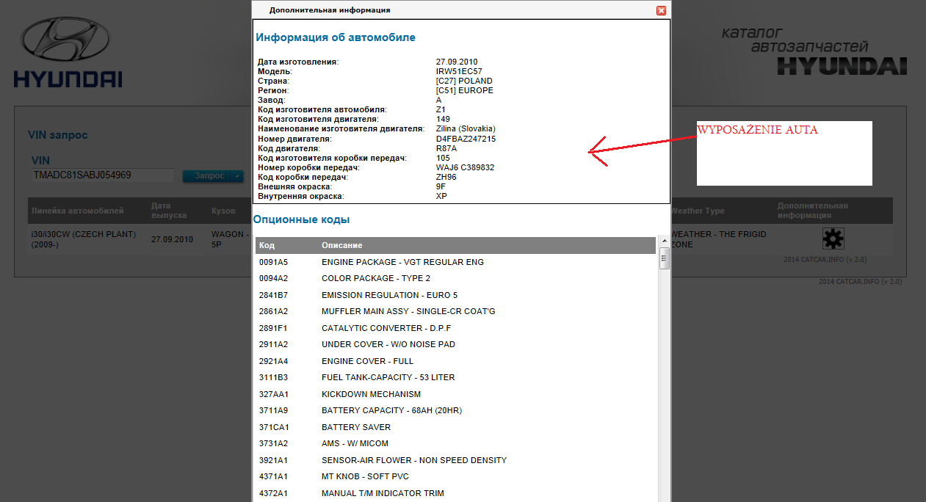Image resolution: width=926 pixels, height=502 pixels.
Task: Select MANUAL T/M INDICATOR TRIM description
Action: (x=383, y=493)
